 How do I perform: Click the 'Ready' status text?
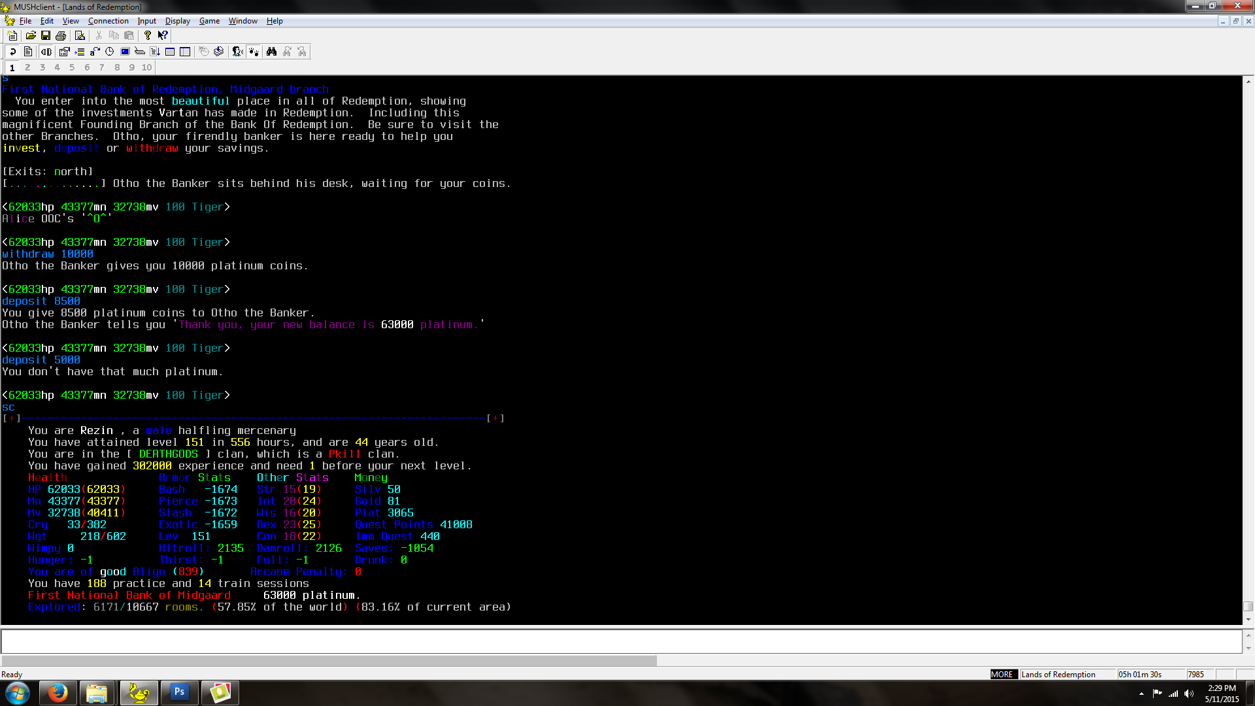click(12, 674)
